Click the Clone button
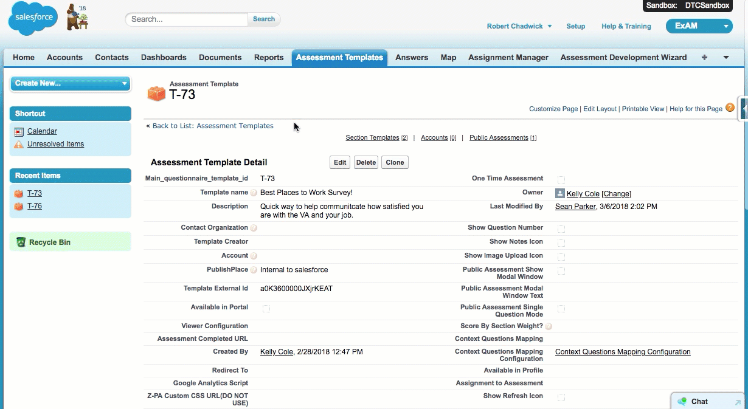 [395, 162]
